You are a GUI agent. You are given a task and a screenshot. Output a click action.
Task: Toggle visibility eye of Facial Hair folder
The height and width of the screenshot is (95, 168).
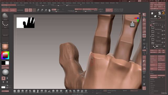tap(164, 39)
